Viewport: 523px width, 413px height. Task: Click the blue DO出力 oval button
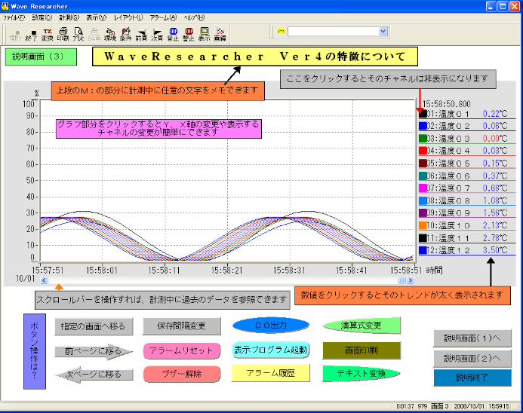point(271,326)
